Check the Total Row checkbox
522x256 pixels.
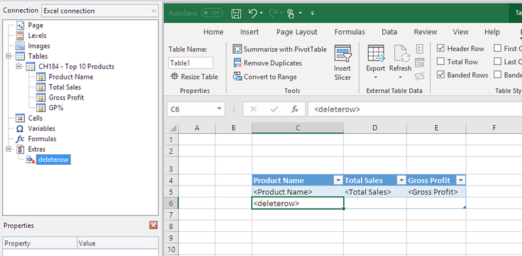pyautogui.click(x=440, y=61)
